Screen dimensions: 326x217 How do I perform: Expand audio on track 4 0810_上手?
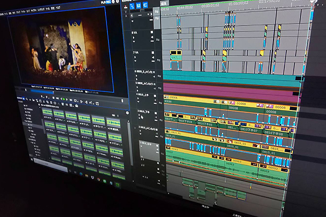point(138,99)
